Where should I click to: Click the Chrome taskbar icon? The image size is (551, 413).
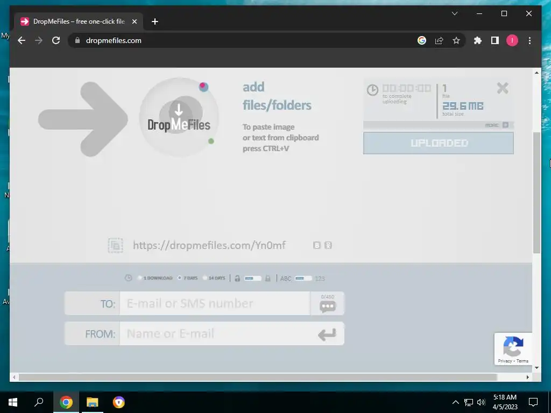pyautogui.click(x=66, y=402)
